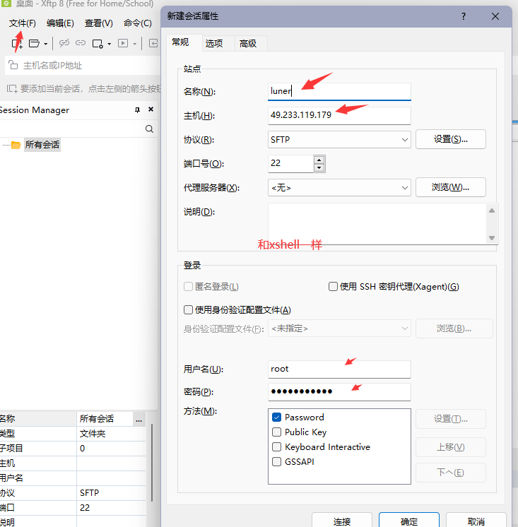Screen dimensions: 518x527
Task: Click the 设置(S)... protocol button
Action: 450,139
